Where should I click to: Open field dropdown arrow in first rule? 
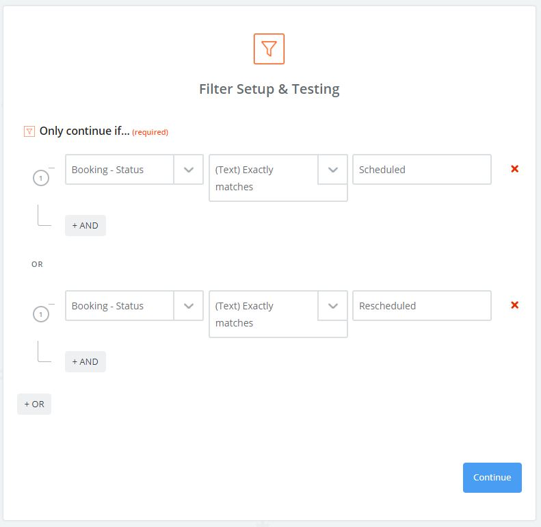click(x=189, y=170)
